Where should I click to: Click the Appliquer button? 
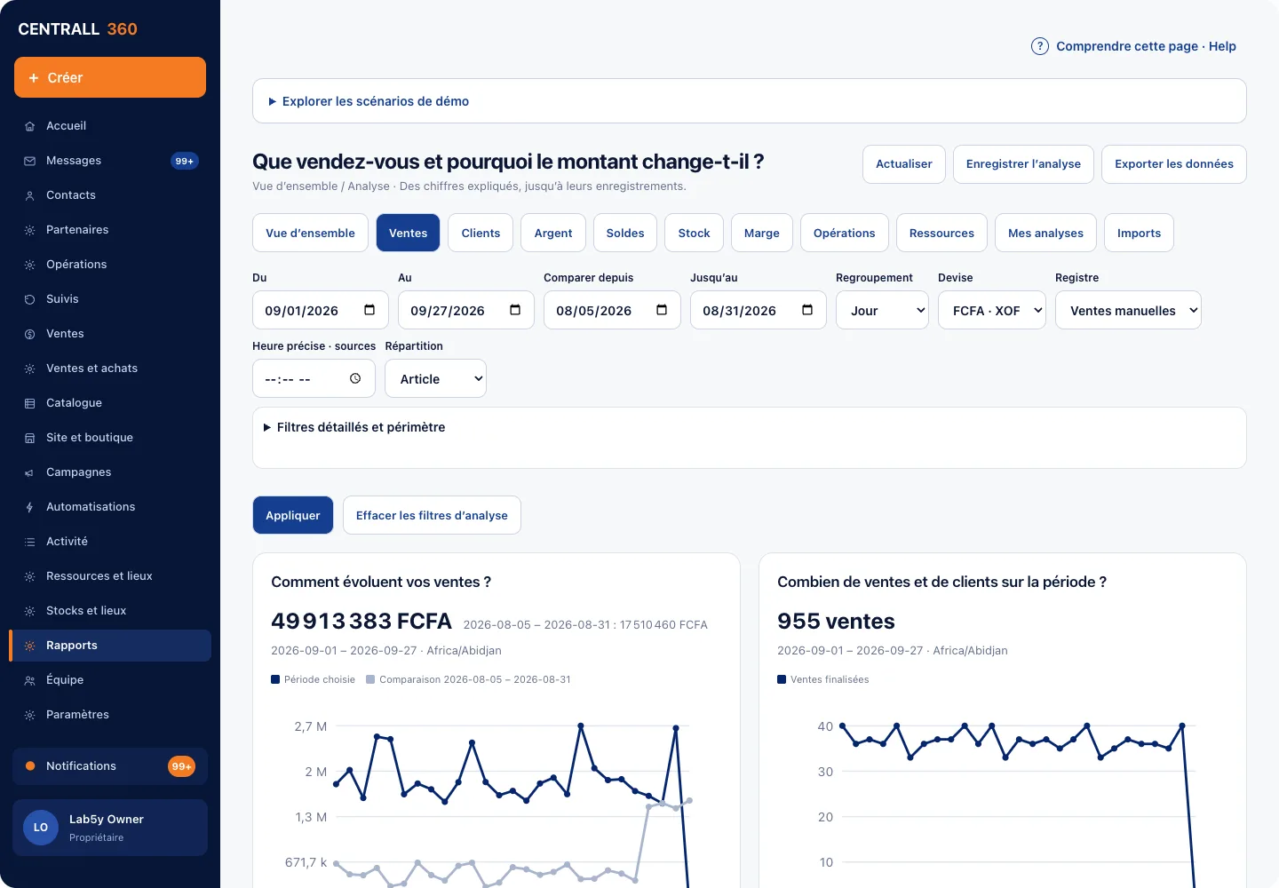pyautogui.click(x=293, y=515)
